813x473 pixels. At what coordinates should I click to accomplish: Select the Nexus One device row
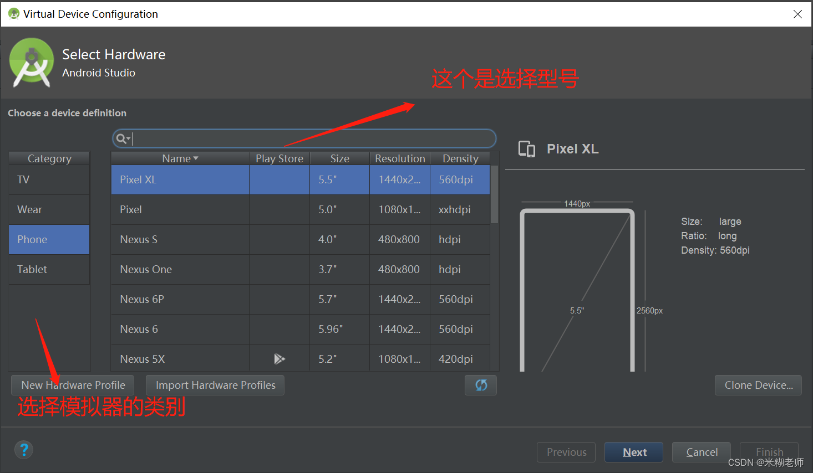pos(301,269)
